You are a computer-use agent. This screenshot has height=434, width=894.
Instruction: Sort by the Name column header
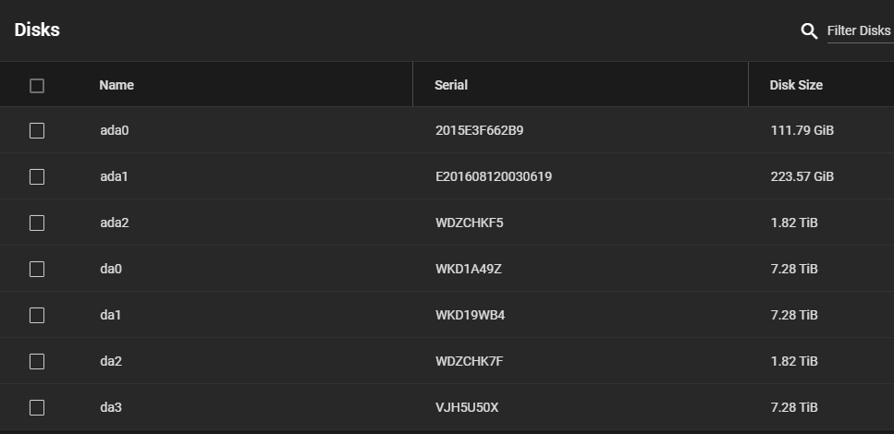pos(116,85)
